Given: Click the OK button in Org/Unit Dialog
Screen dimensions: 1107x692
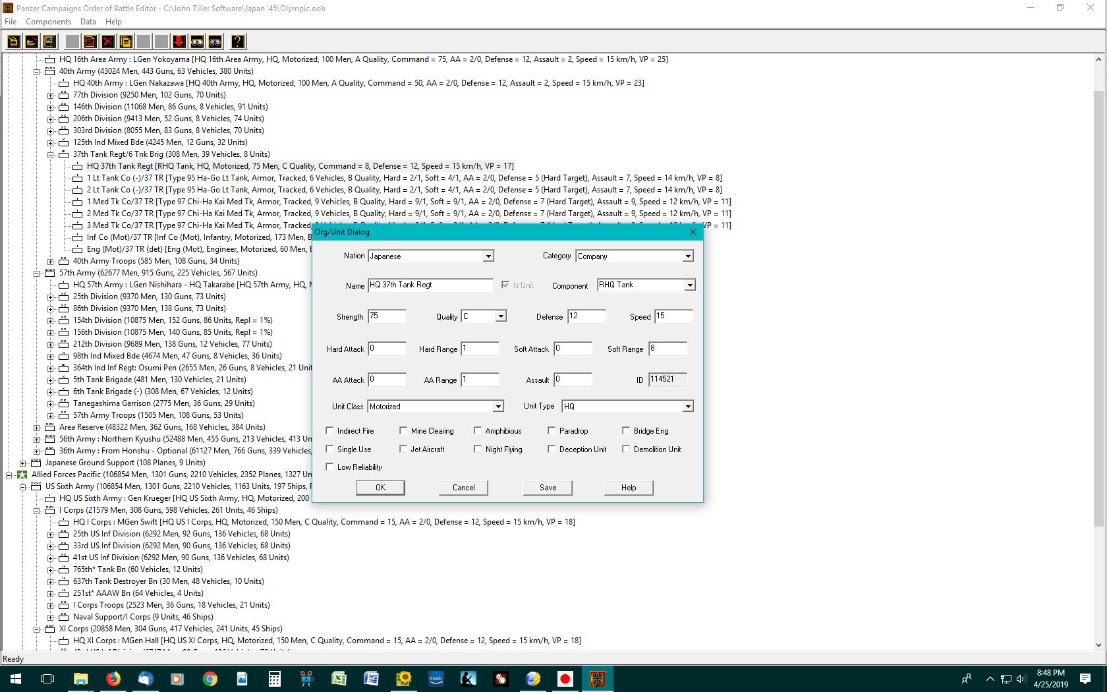Looking at the screenshot, I should click(x=380, y=488).
